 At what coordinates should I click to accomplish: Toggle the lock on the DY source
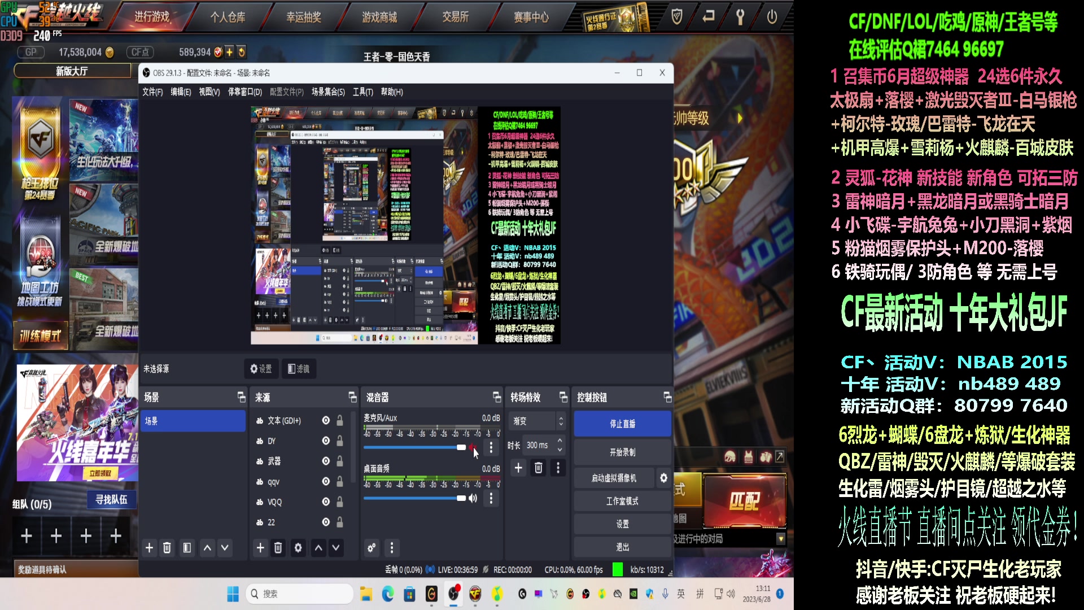340,441
